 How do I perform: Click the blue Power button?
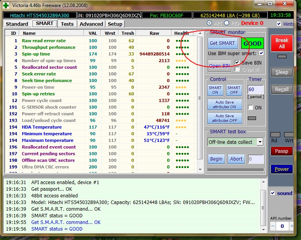(x=282, y=169)
